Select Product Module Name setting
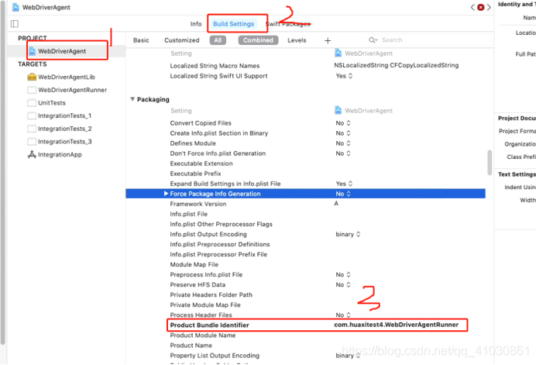536x365 pixels. pyautogui.click(x=203, y=336)
